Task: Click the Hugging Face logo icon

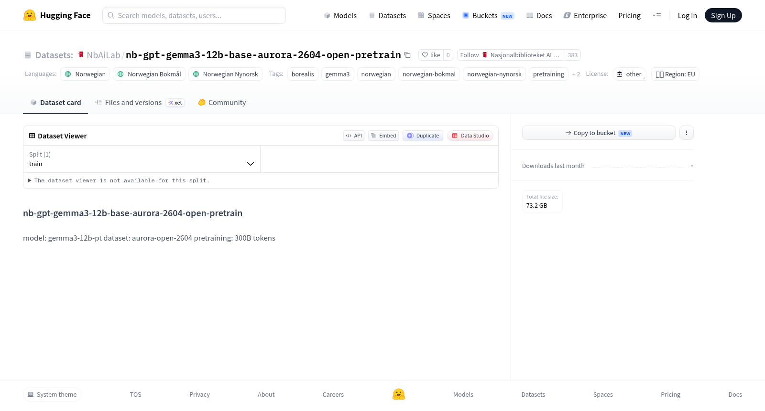Action: pyautogui.click(x=30, y=15)
